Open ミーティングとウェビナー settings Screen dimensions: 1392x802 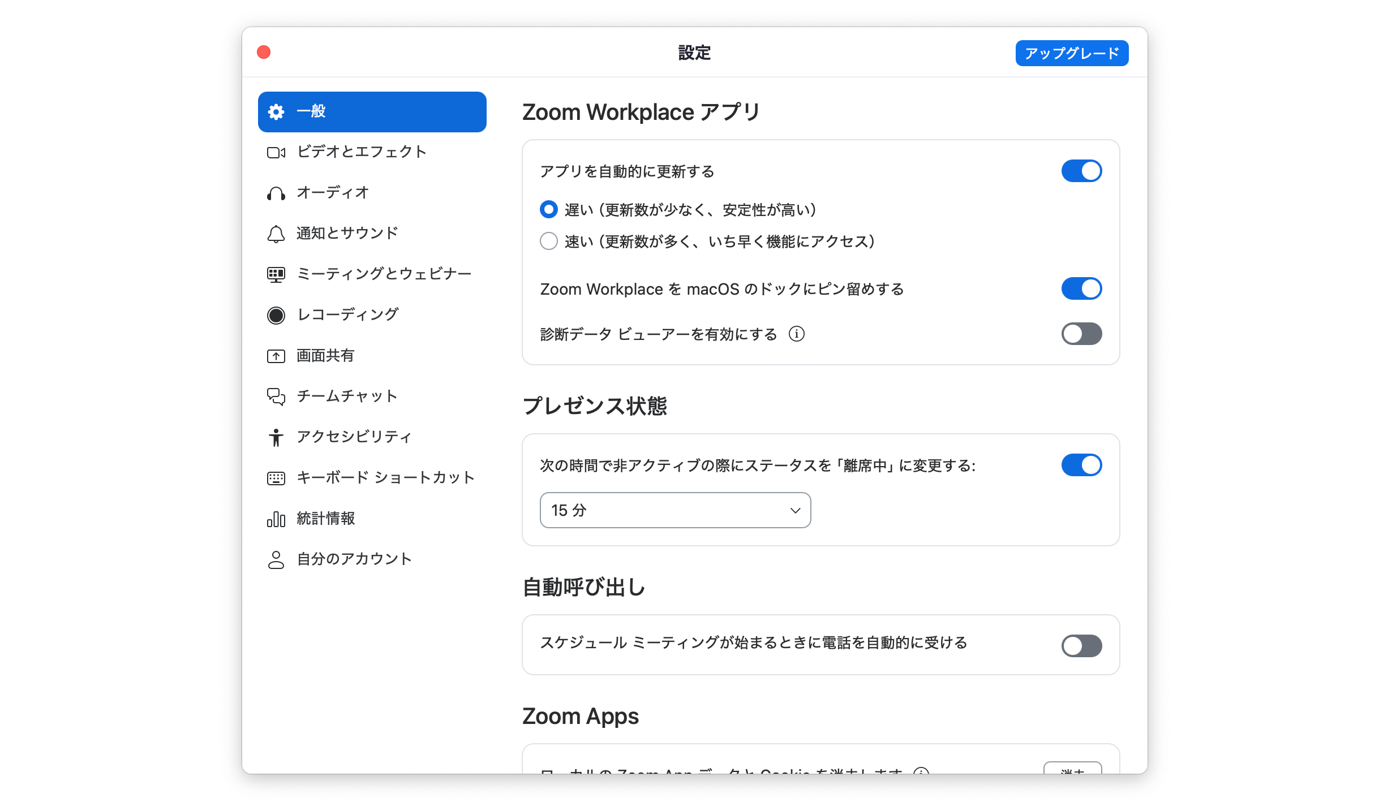coord(372,274)
